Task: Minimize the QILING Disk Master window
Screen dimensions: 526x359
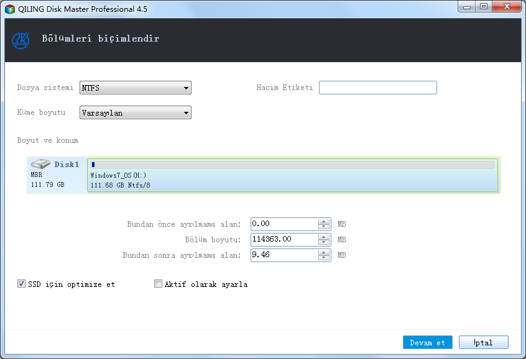Action: (467, 7)
